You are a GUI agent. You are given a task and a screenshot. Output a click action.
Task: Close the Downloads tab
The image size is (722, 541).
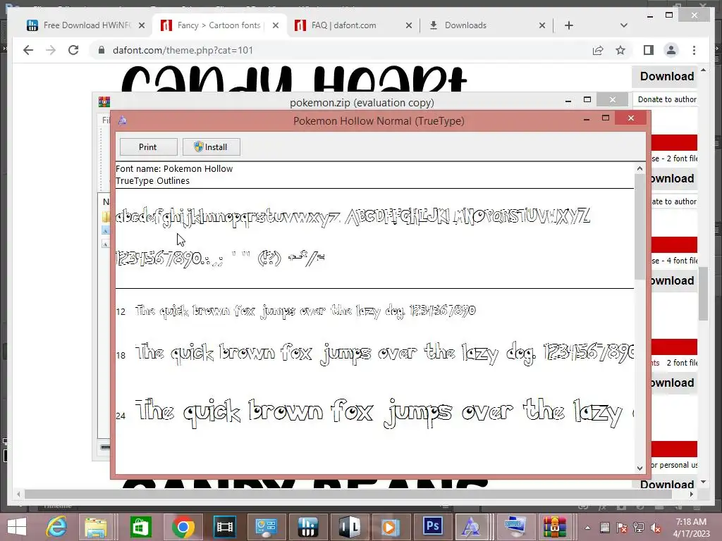click(542, 25)
